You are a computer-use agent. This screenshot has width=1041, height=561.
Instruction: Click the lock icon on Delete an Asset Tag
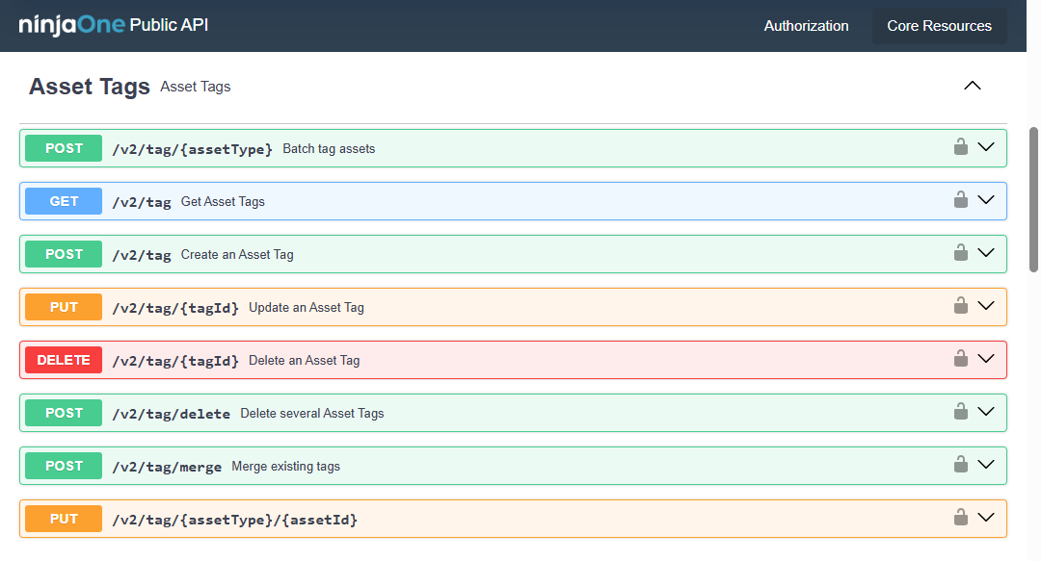click(960, 359)
